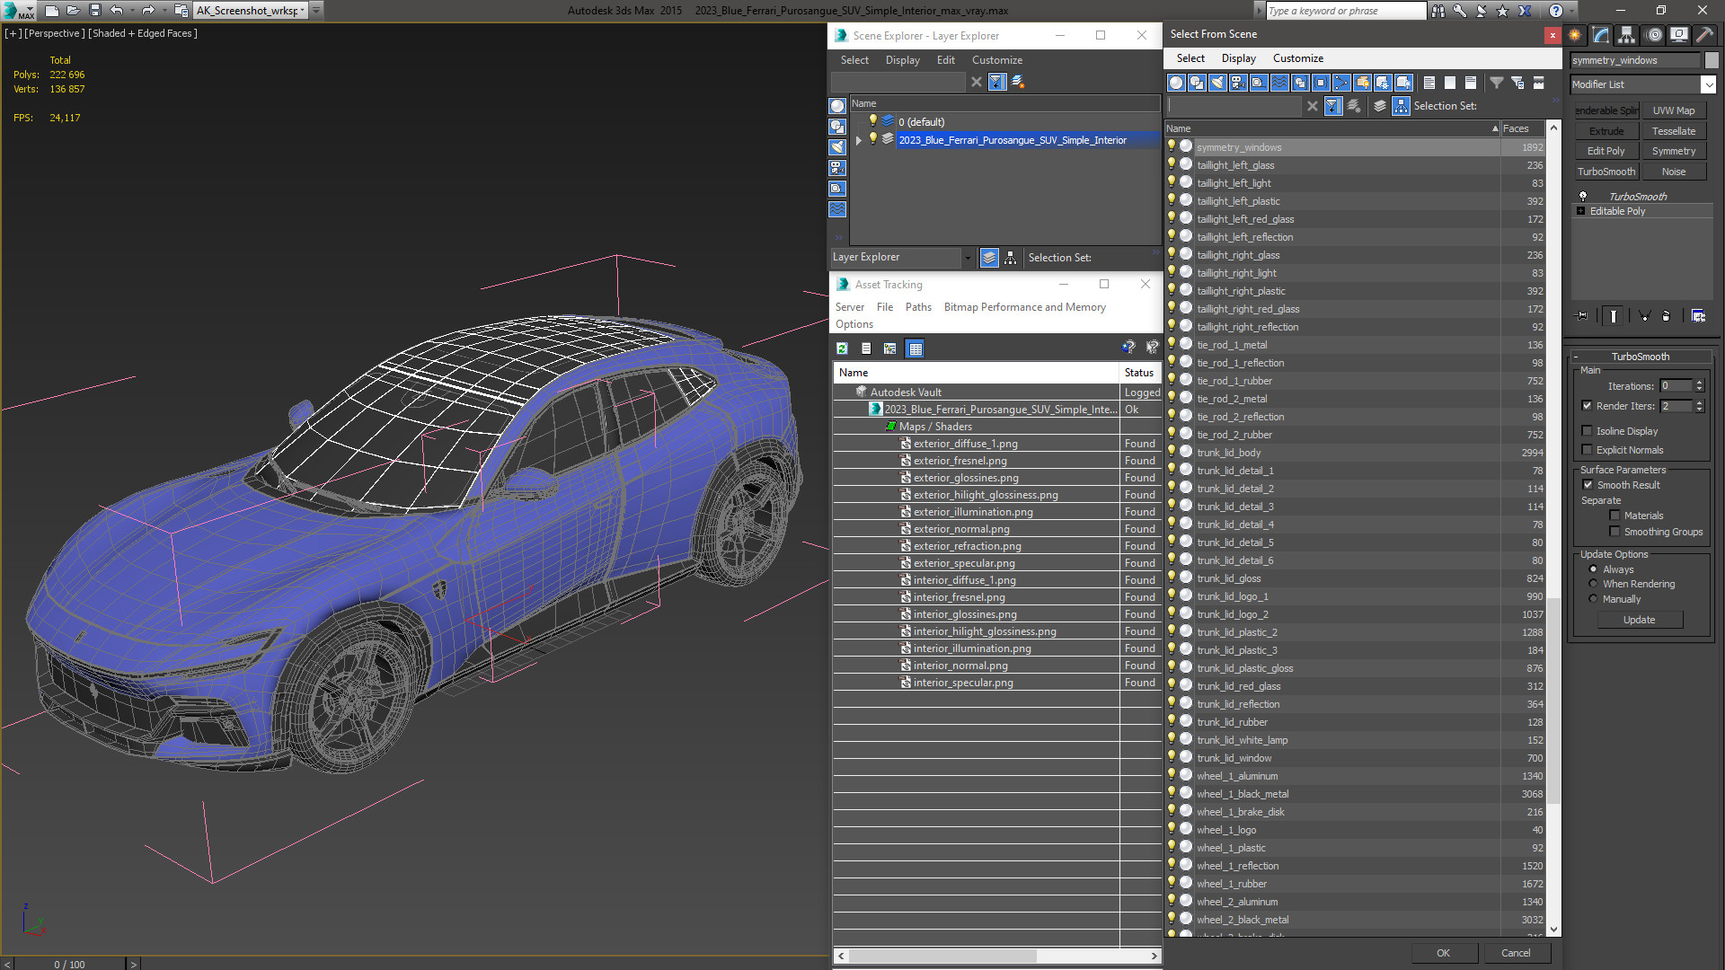Enable Separate by Materials checkbox
Image resolution: width=1725 pixels, height=970 pixels.
(x=1614, y=516)
